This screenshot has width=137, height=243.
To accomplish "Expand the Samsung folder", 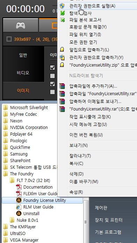I will click(19, 154).
